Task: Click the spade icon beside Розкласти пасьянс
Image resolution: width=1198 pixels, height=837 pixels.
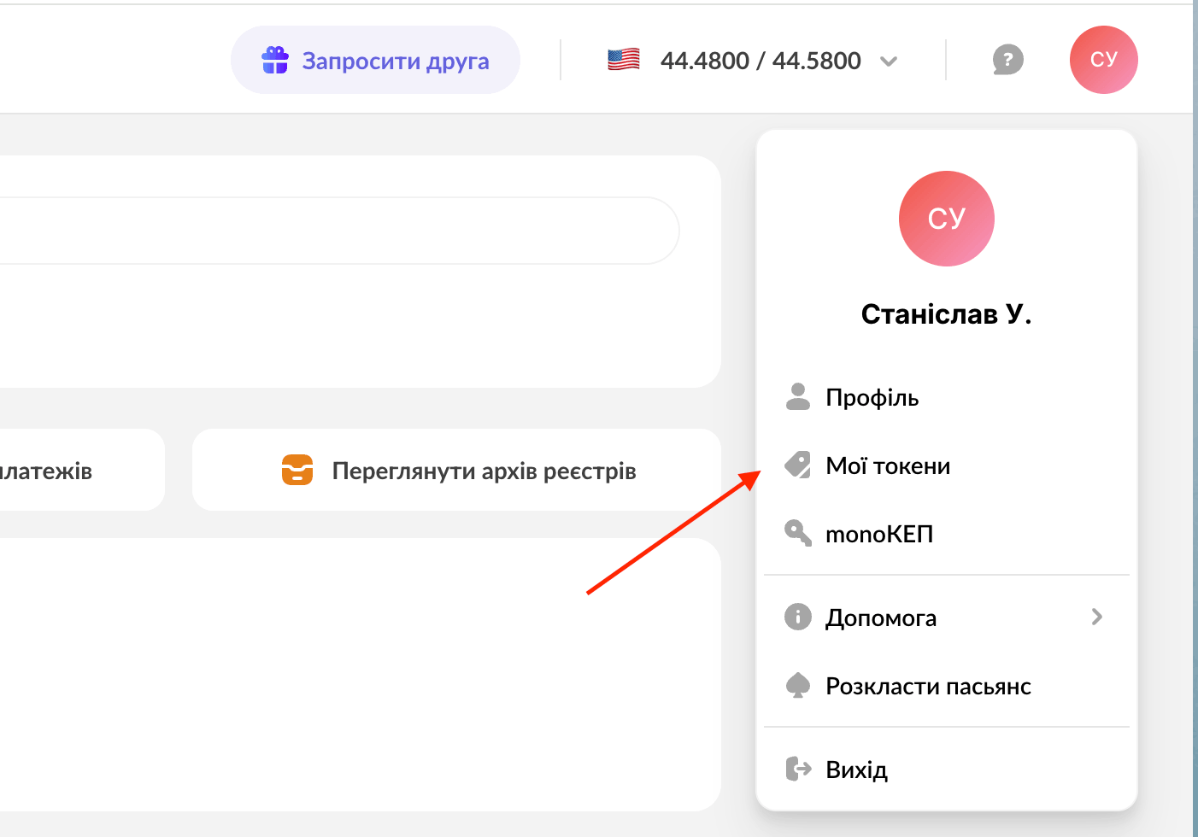Action: point(798,685)
